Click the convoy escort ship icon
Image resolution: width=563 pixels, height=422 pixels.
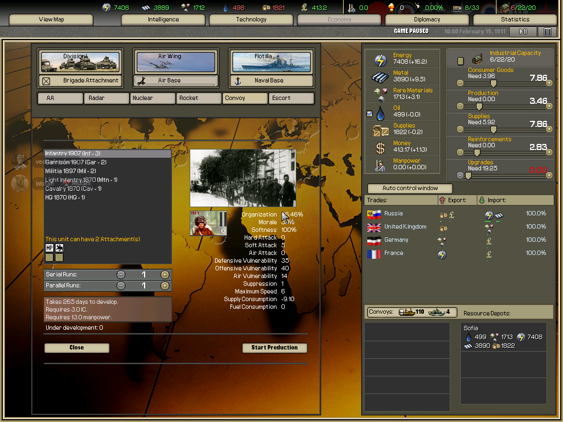[x=437, y=312]
